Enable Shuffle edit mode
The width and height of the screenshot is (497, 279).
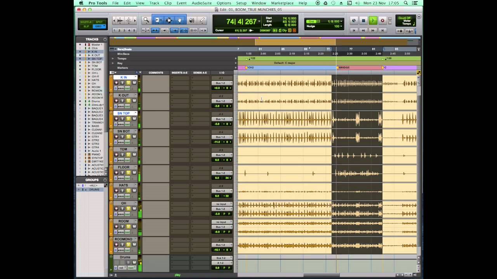point(86,22)
